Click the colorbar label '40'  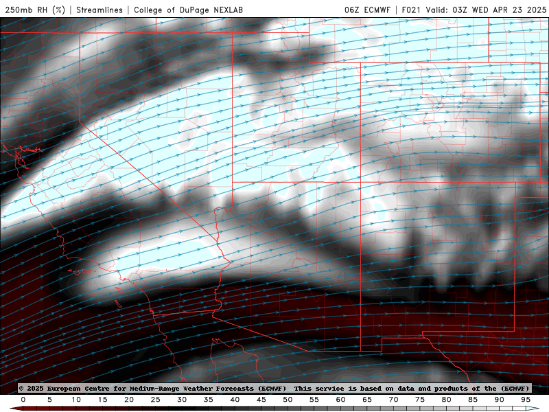click(235, 400)
